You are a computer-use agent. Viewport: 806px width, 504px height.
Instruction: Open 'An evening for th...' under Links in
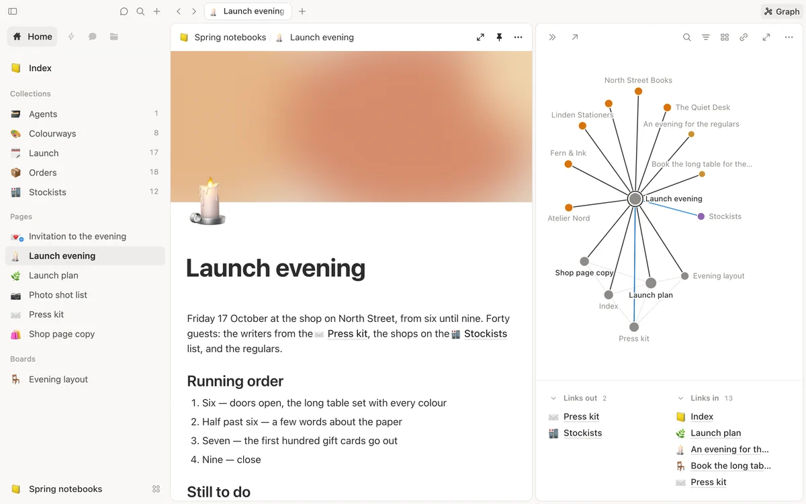click(729, 450)
